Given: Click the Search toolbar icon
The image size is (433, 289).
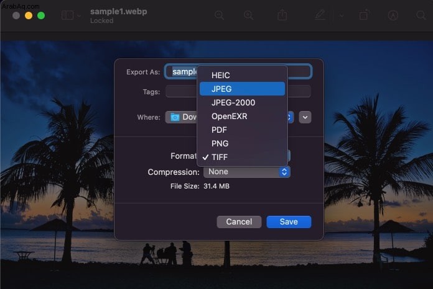Looking at the screenshot, I should pos(421,16).
